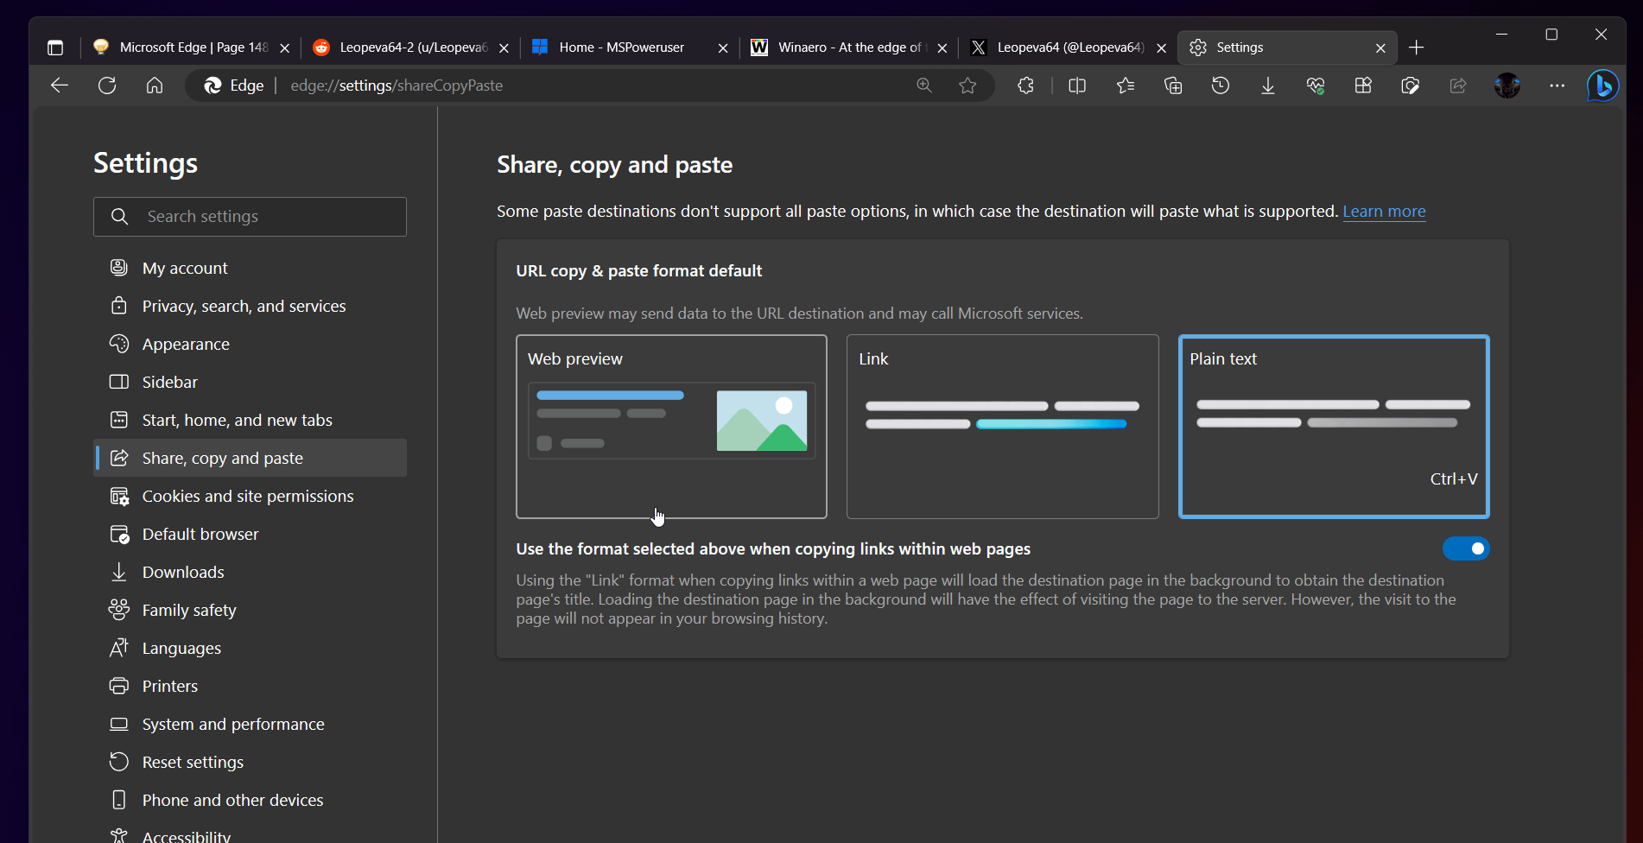Screen dimensions: 1643x843
Task: Add this page to favorites star
Action: click(x=967, y=86)
